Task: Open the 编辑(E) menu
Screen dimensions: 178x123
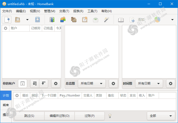Action: pos(21,11)
